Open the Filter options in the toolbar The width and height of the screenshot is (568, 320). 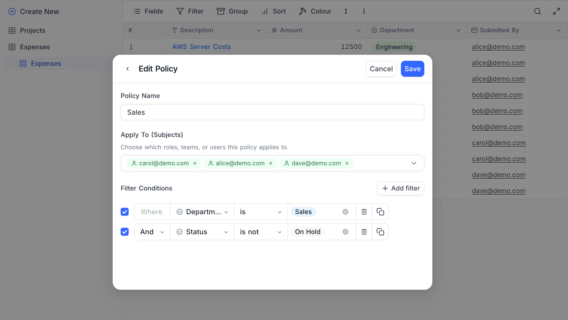pyautogui.click(x=190, y=11)
